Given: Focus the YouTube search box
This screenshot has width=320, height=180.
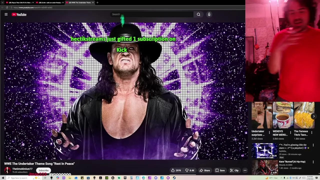Looking at the screenshot, I should pos(152,14).
